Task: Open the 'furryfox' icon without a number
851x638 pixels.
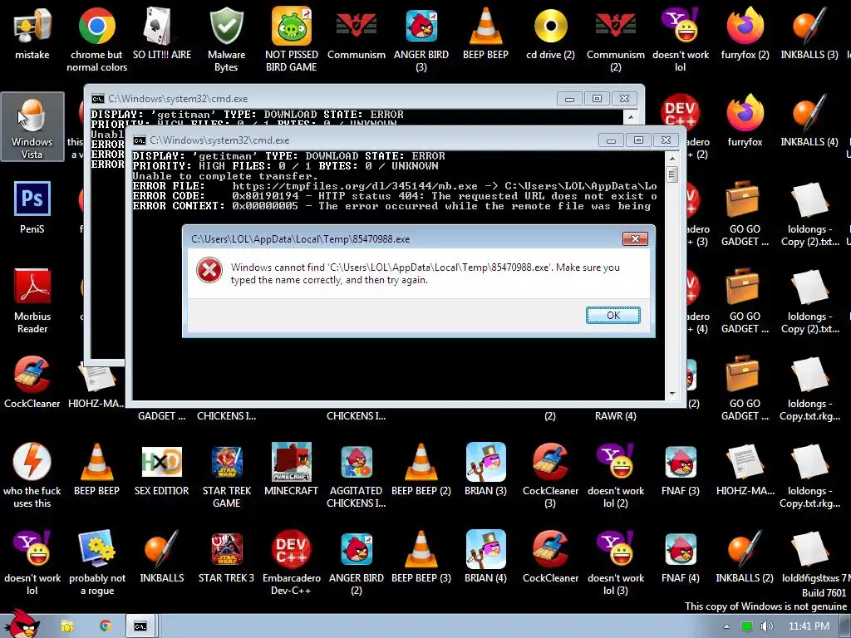Action: (x=745, y=120)
